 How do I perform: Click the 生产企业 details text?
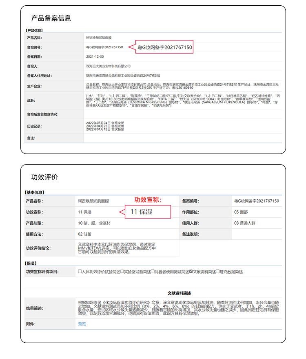[182, 86]
